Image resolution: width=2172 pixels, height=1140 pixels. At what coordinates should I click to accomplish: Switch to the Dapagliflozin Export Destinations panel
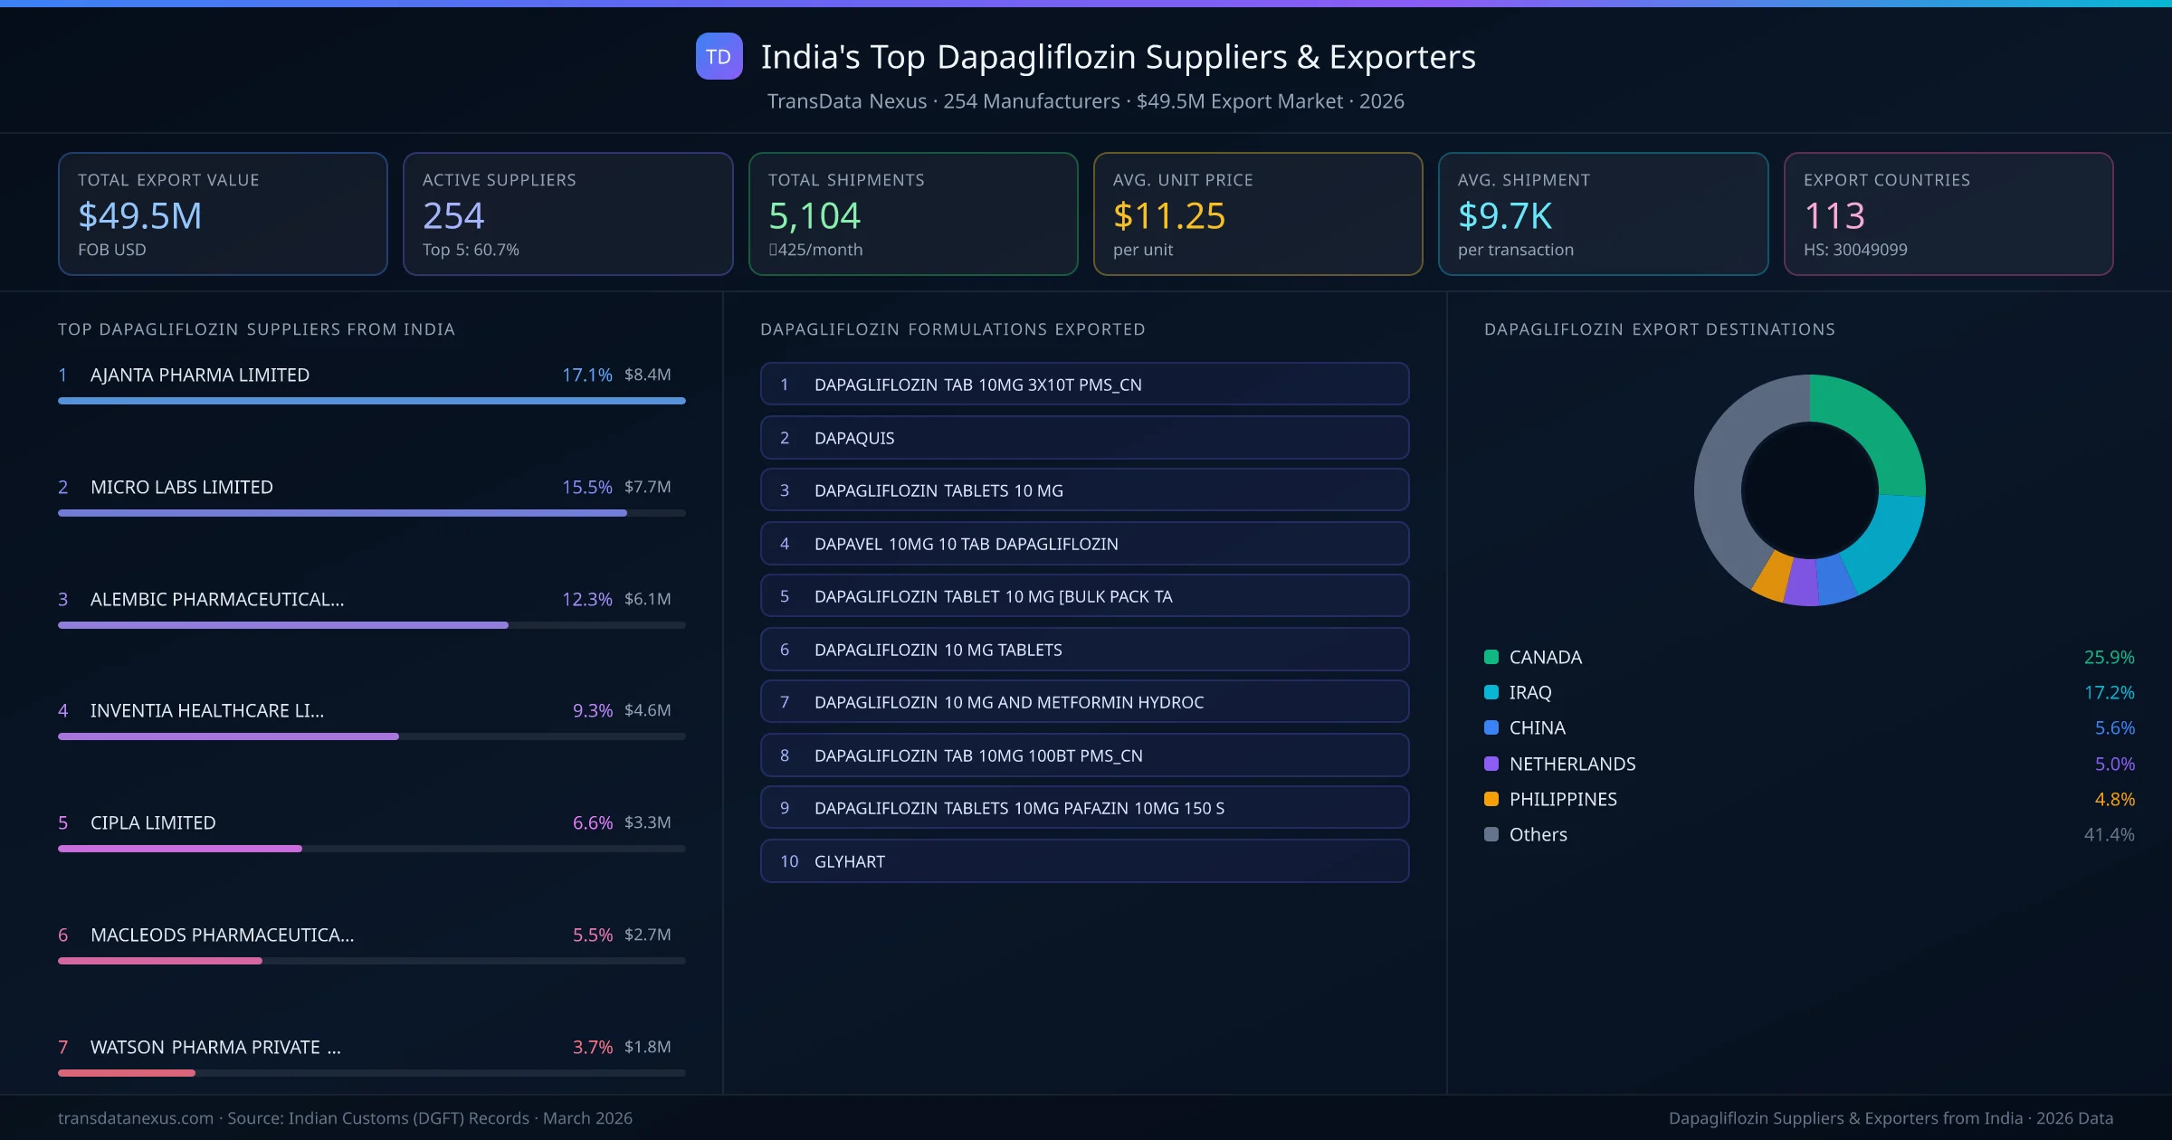coord(1660,329)
